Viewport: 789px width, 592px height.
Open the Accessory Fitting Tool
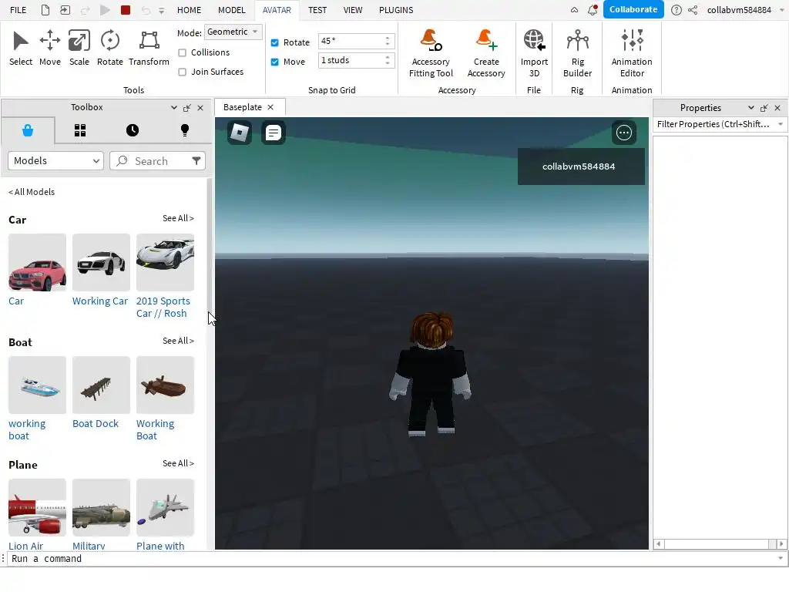click(431, 53)
